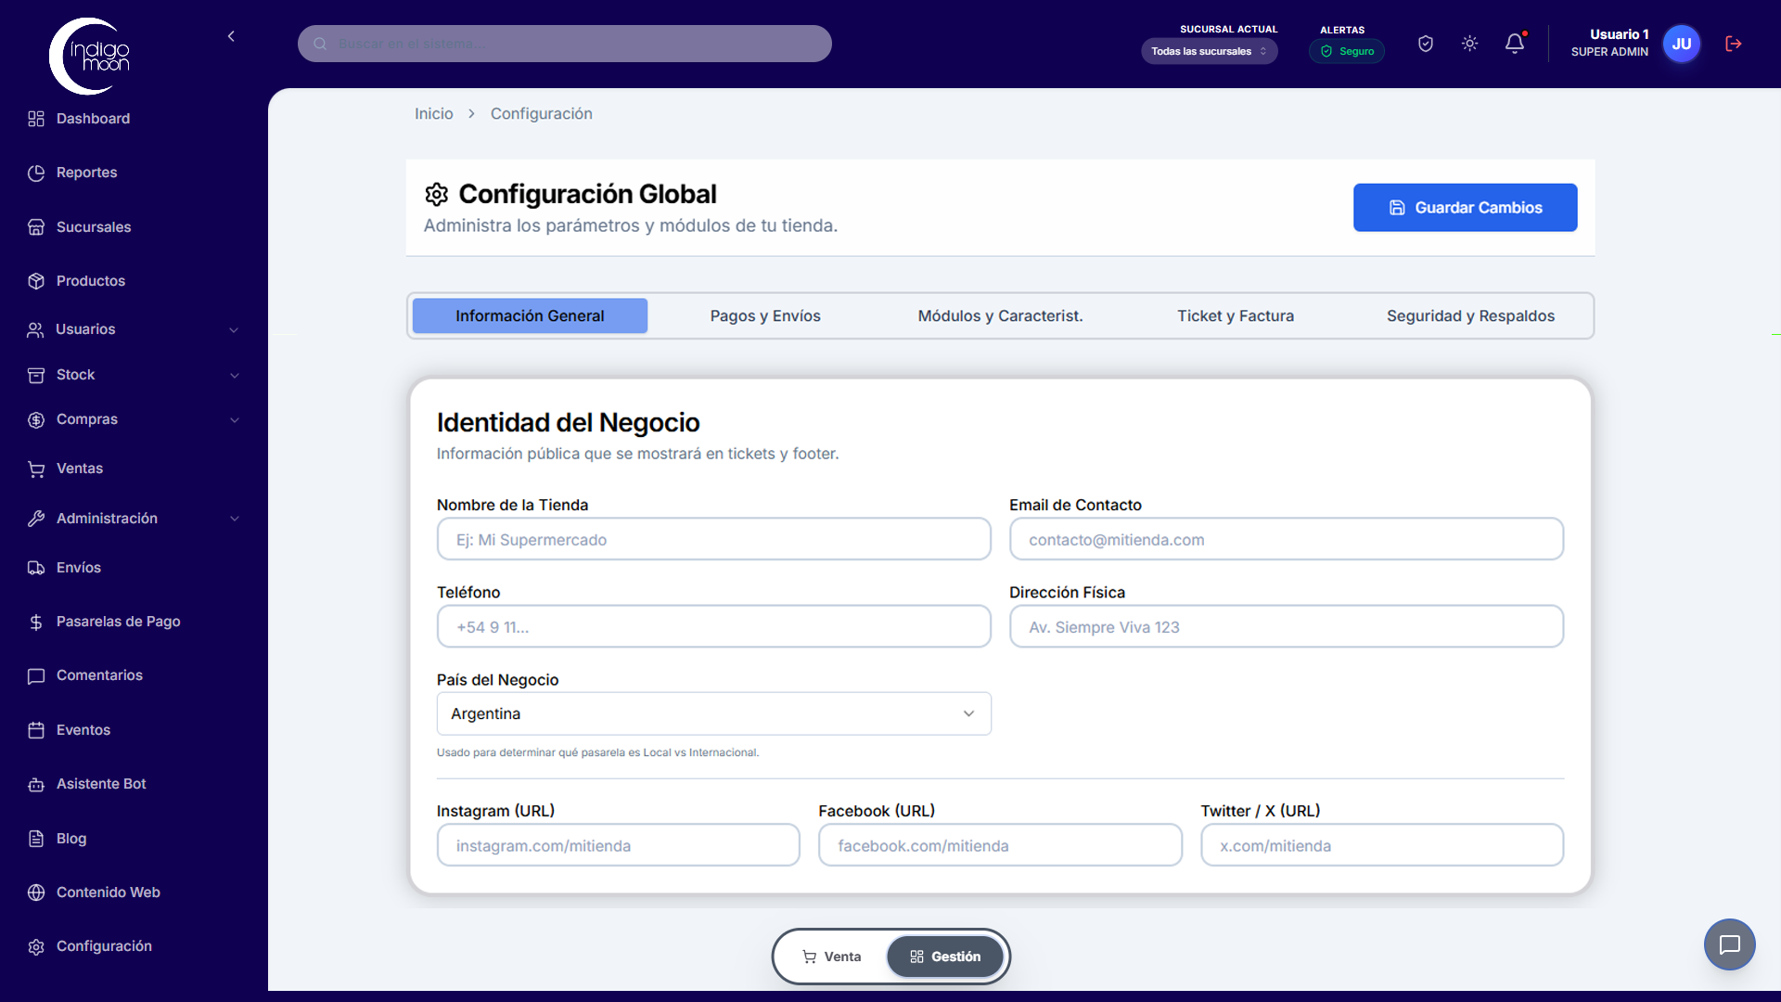Open Todas las sucursales selector
Viewport: 1781px width, 1002px height.
1209,51
